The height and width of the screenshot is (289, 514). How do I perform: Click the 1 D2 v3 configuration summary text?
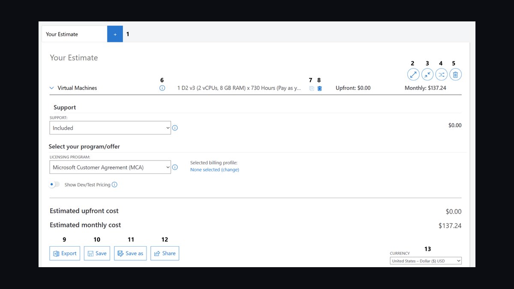[239, 88]
